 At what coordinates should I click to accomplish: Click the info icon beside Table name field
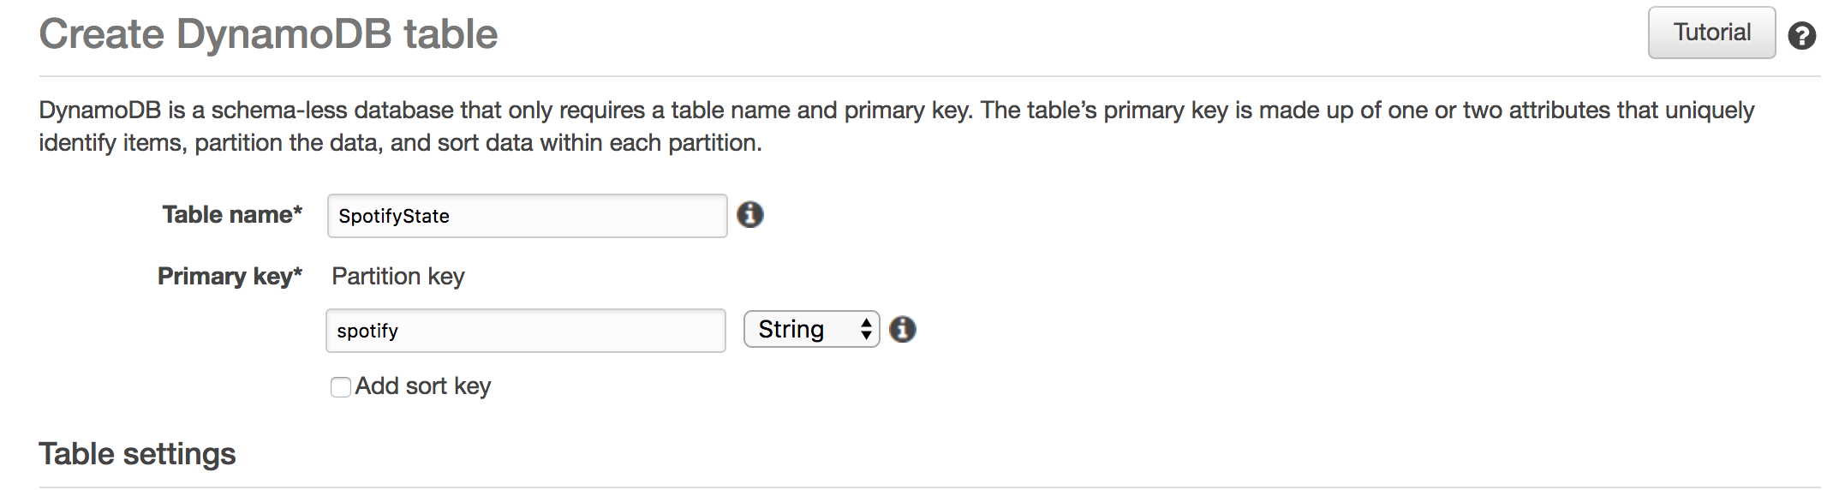click(x=750, y=214)
